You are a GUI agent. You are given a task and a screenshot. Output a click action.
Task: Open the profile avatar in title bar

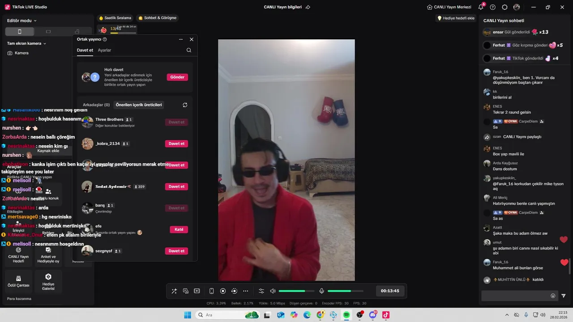517,7
